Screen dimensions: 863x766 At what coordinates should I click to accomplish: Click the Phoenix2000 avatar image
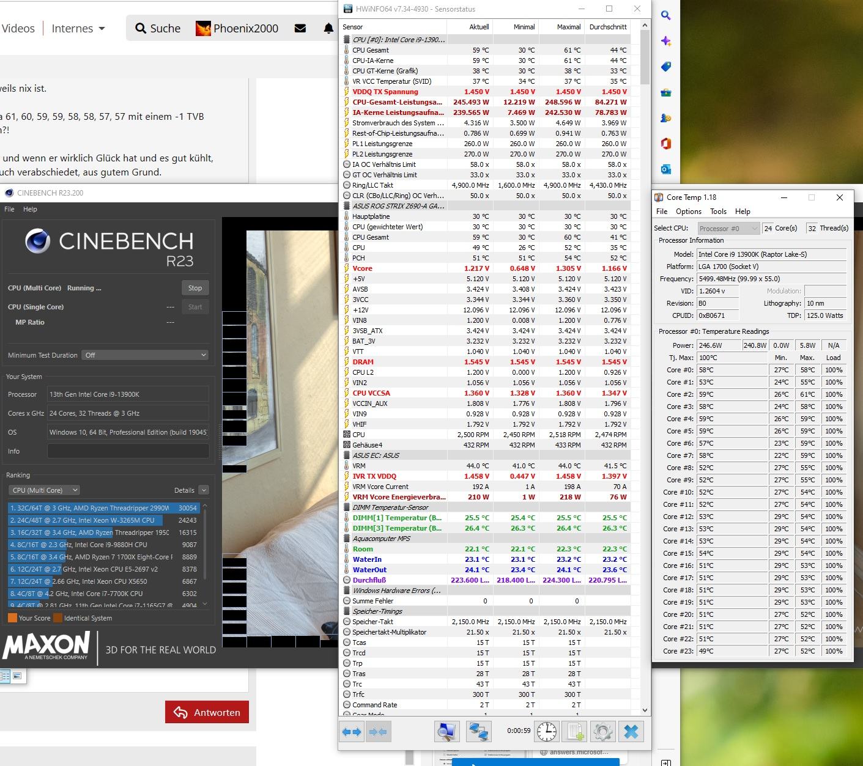(203, 28)
